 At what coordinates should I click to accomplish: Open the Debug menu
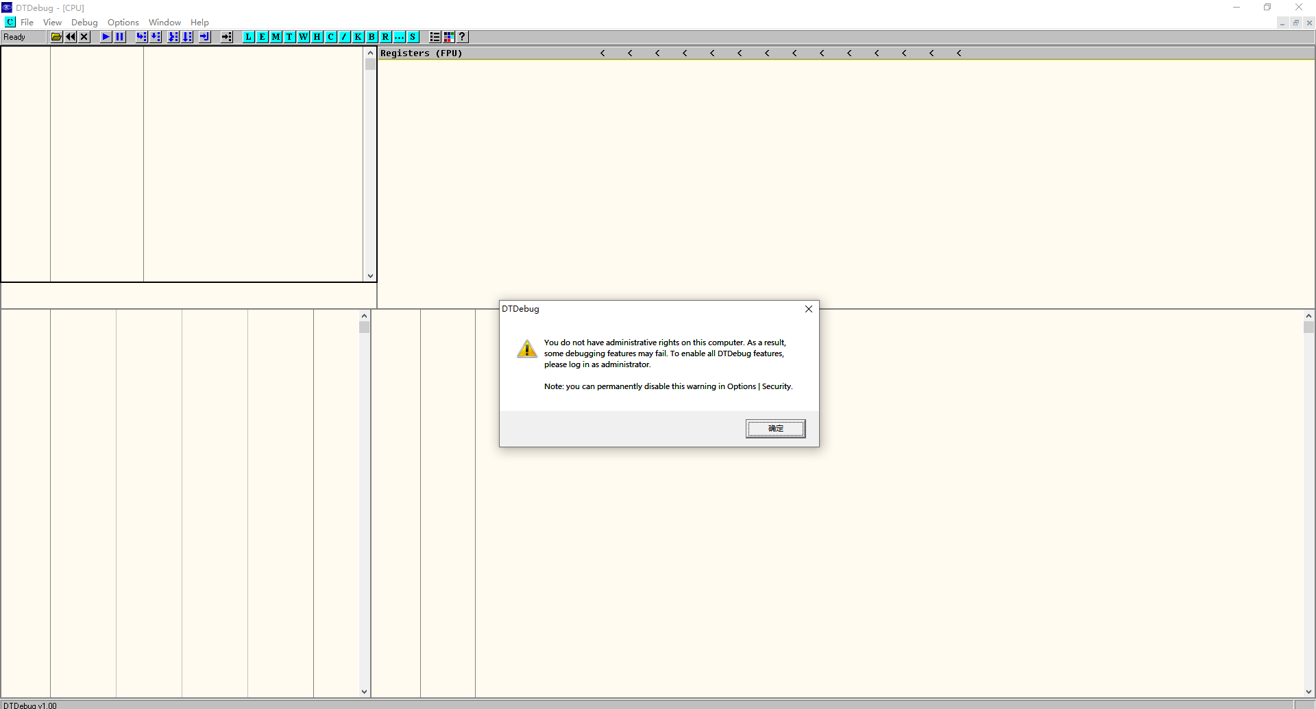(x=84, y=23)
